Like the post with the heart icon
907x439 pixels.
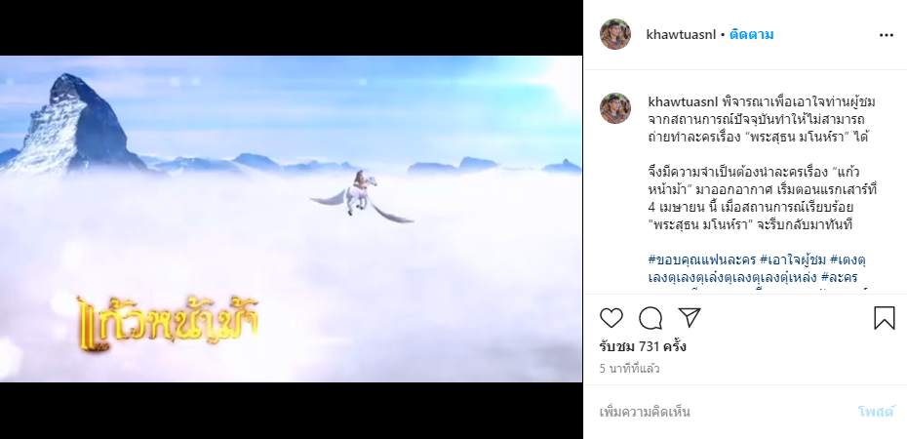coord(611,318)
